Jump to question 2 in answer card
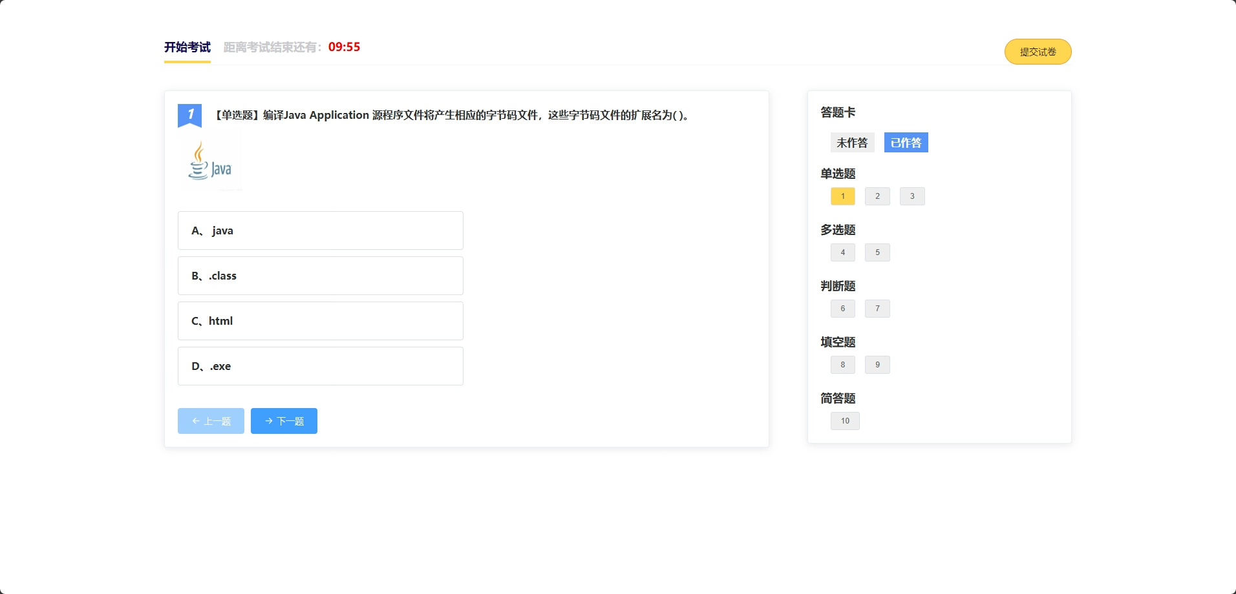This screenshot has width=1236, height=594. pyautogui.click(x=877, y=196)
